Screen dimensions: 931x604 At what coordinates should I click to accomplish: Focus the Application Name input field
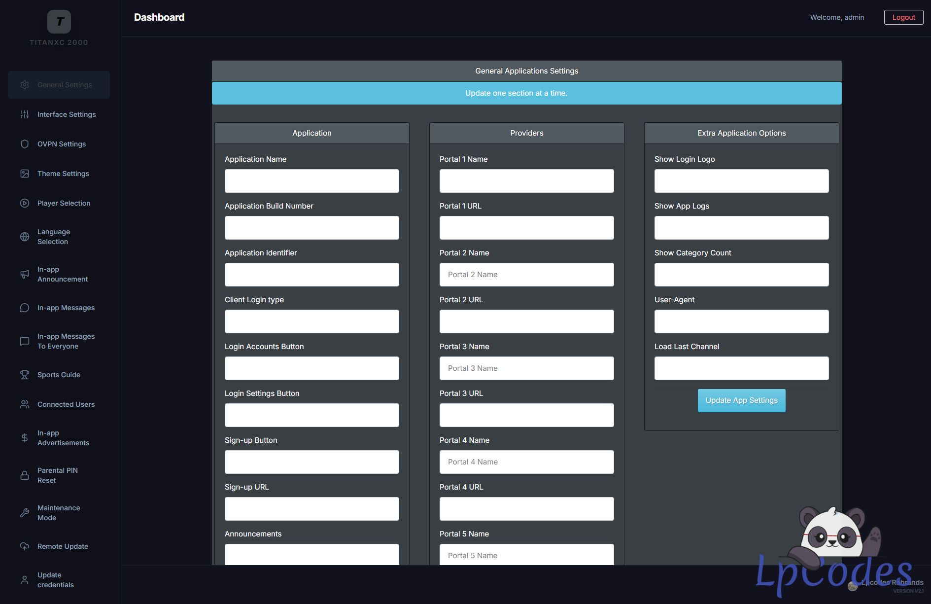coord(311,181)
